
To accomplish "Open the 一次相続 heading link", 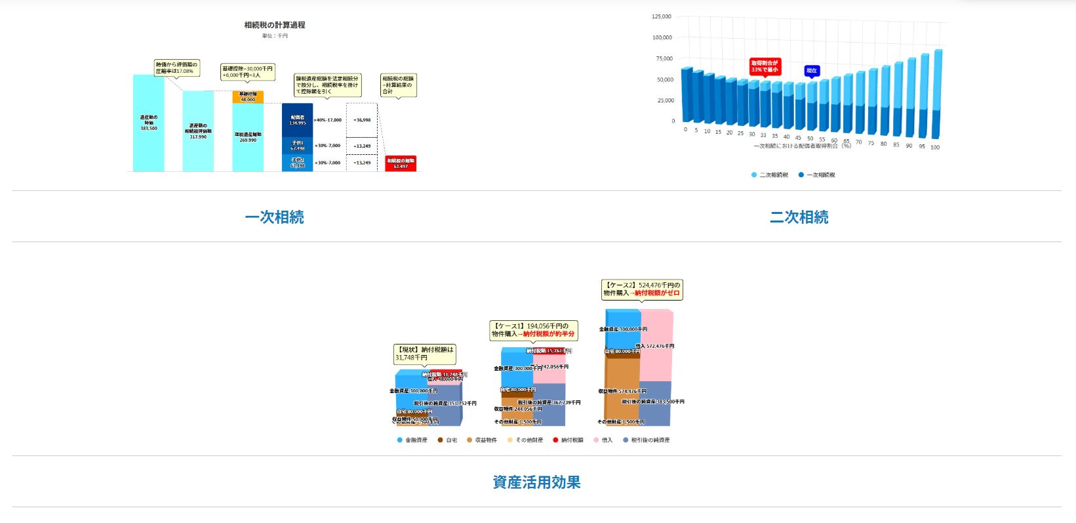I will (274, 217).
